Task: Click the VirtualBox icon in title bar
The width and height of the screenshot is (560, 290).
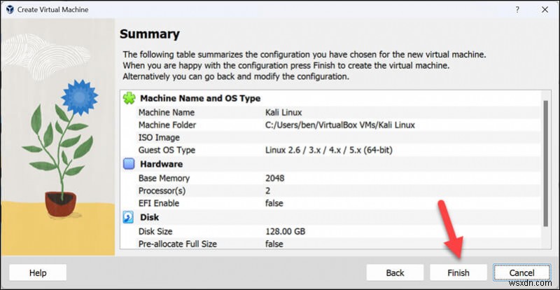Action: point(10,10)
